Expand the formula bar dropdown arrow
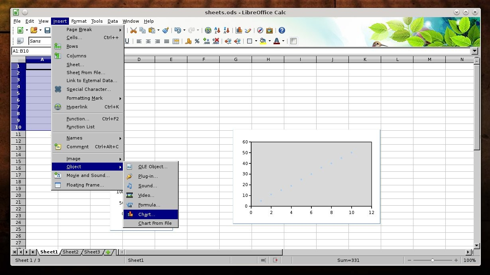This screenshot has width=490, height=275. tap(474, 51)
